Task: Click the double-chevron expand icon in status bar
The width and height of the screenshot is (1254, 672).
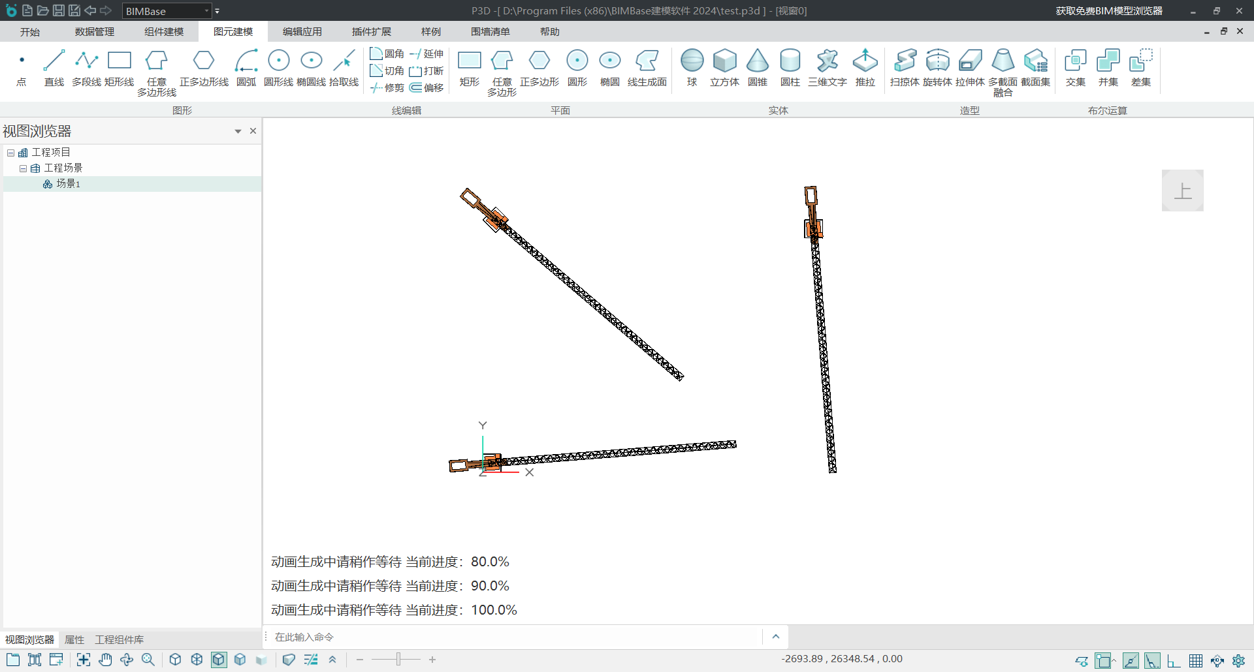Action: click(x=332, y=660)
